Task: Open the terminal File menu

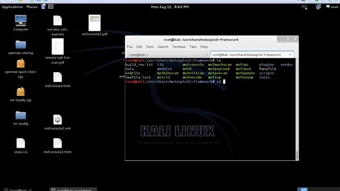Action: tap(130, 47)
